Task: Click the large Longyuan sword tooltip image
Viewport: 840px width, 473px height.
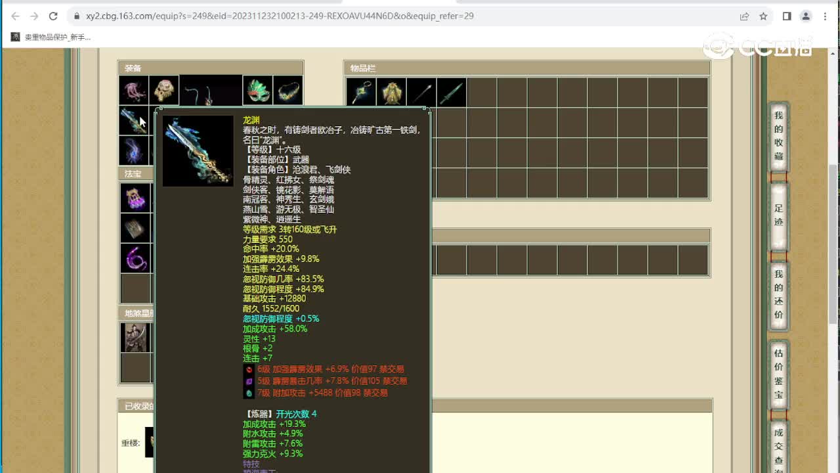Action: pos(198,151)
